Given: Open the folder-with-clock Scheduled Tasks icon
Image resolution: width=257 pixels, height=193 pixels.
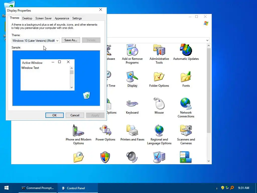Looking at the screenshot, I should point(79,157).
